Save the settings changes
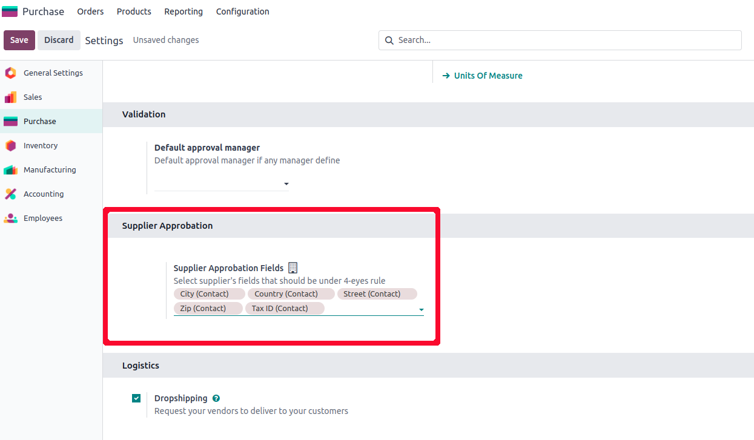This screenshot has width=754, height=440. (x=19, y=40)
